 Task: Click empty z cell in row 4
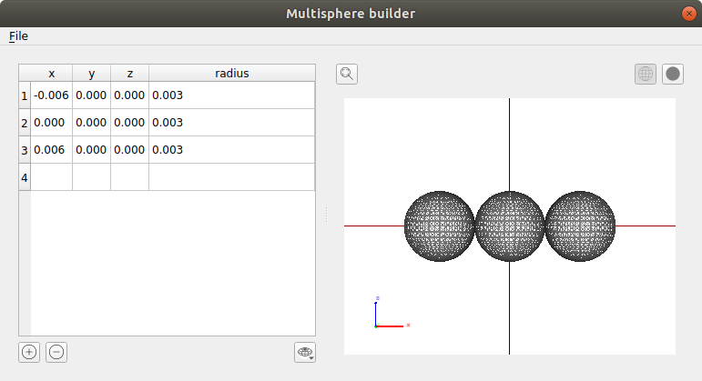click(130, 177)
